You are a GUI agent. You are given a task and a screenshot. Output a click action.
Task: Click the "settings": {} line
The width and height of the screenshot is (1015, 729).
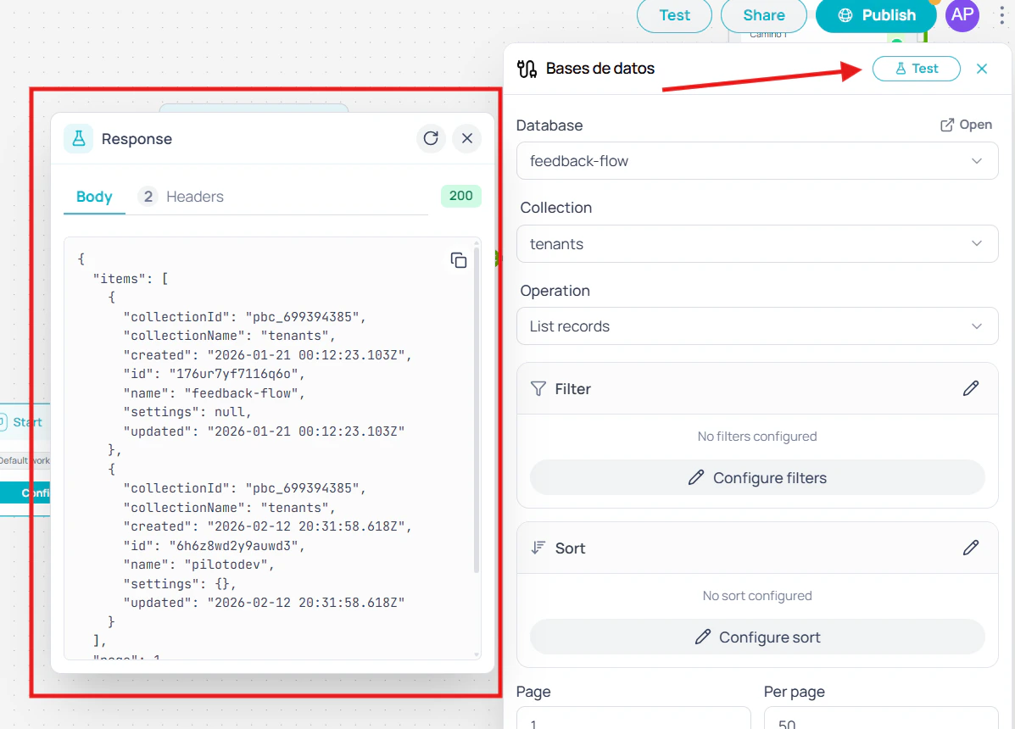[x=179, y=584]
